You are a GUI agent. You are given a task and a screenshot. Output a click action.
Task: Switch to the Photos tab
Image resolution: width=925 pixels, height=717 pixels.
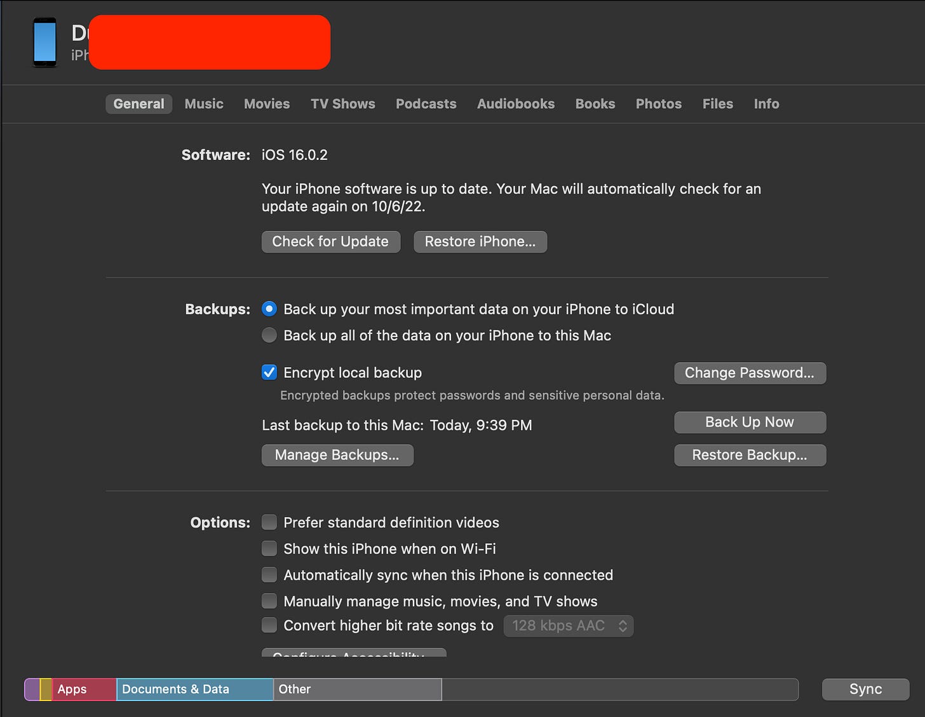(x=659, y=104)
